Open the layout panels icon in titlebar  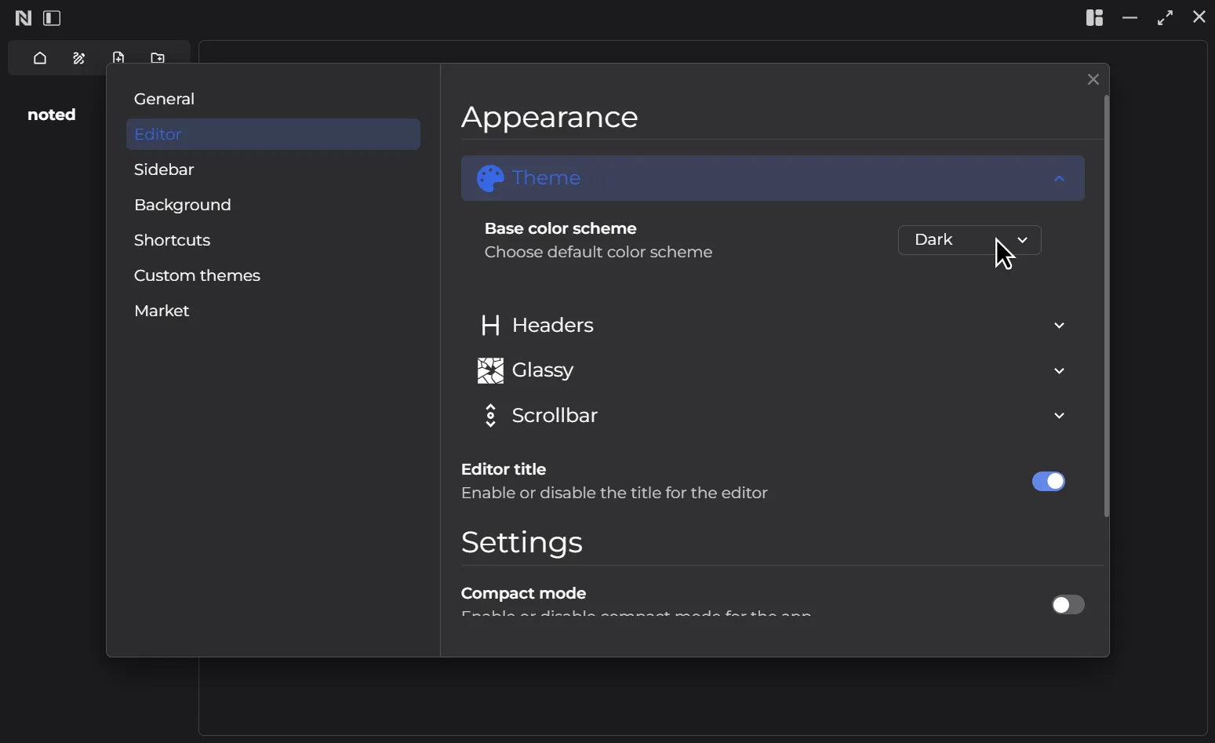(1095, 17)
